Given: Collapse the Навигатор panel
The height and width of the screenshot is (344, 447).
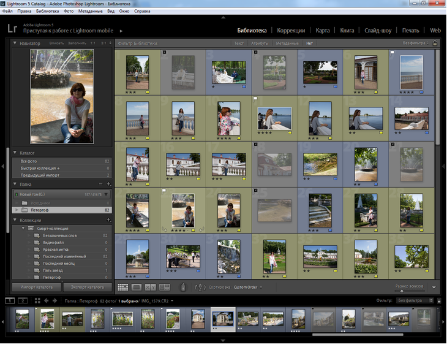Looking at the screenshot, I should [15, 44].
